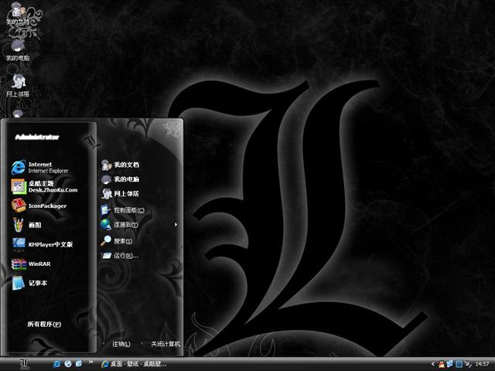495x371 pixels.
Task: Click the tray icon beside the clock
Action: coord(468,364)
